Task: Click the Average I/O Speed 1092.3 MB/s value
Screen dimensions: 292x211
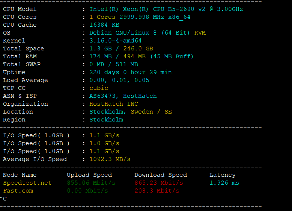Action: (x=110, y=159)
